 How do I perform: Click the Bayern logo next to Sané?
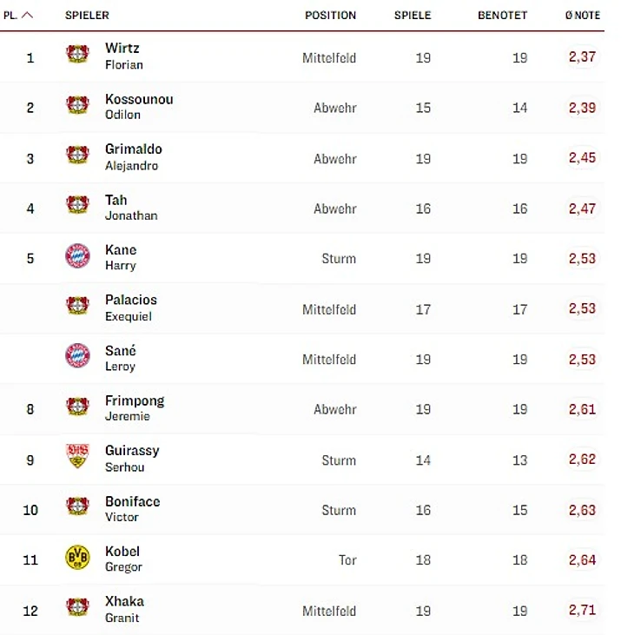click(x=77, y=355)
